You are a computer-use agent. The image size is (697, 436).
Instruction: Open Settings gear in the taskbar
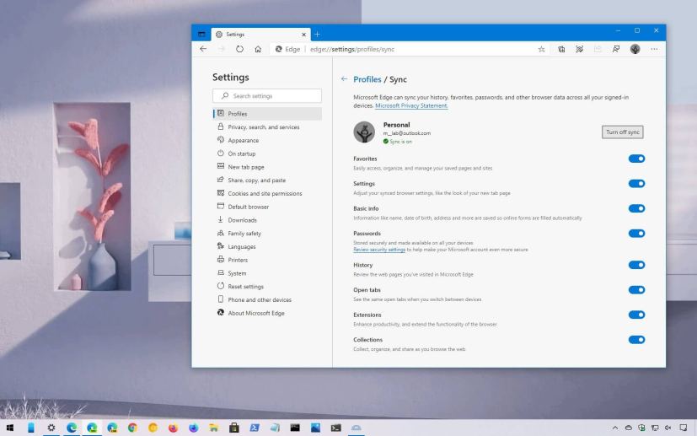51,428
